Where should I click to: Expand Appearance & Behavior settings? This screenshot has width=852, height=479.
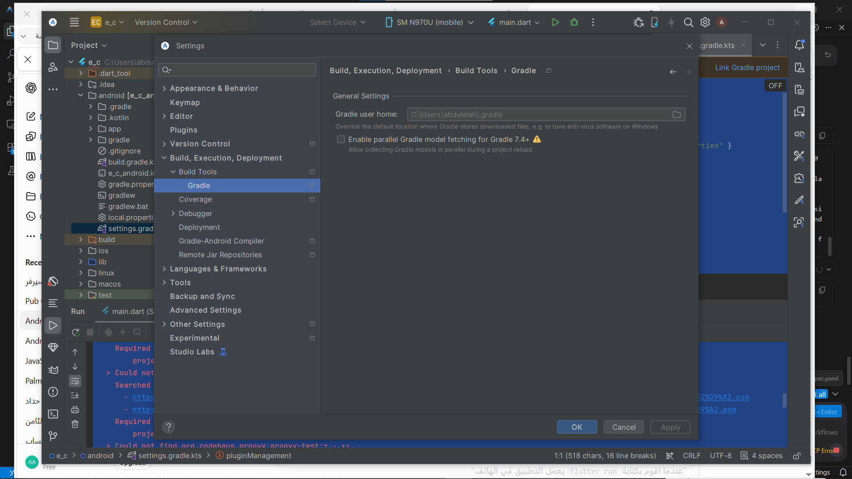[x=164, y=89]
